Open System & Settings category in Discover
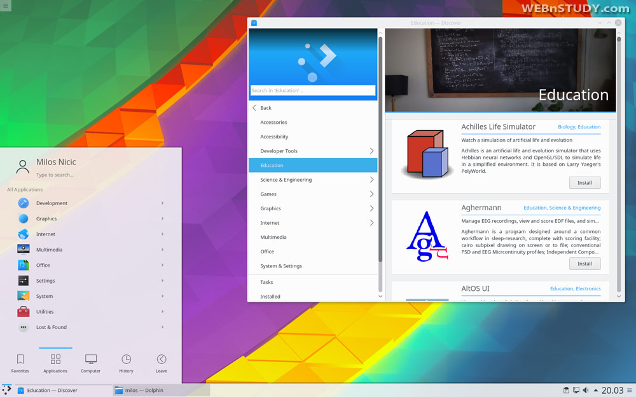Viewport: 636px width, 397px height. pos(313,266)
